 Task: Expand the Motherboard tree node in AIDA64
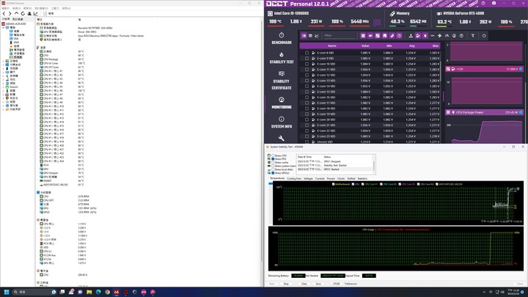4,61
